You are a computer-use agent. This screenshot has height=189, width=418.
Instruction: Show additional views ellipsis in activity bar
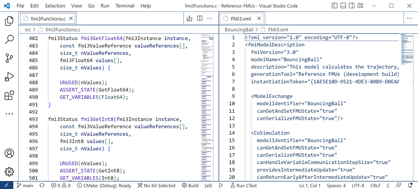coord(9,114)
